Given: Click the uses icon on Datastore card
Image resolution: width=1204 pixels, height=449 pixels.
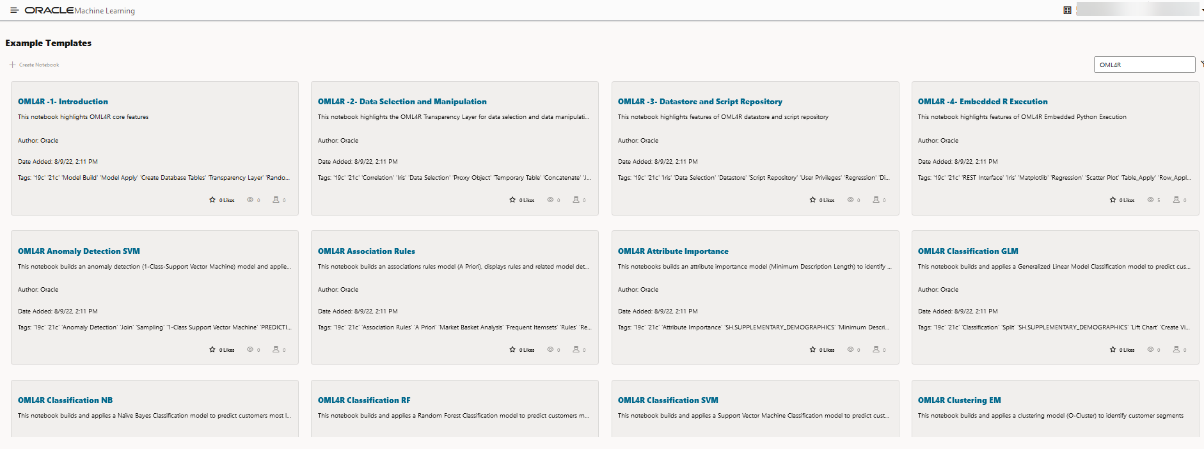Looking at the screenshot, I should (x=876, y=200).
